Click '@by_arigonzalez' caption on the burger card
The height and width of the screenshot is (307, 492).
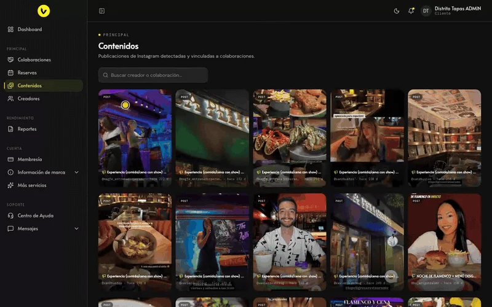[423, 283]
